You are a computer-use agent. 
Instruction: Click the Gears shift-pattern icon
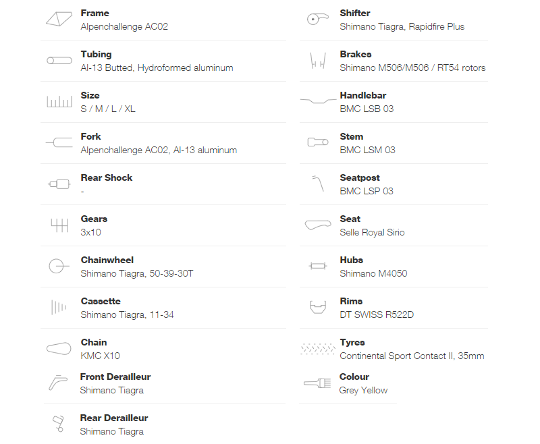59,225
